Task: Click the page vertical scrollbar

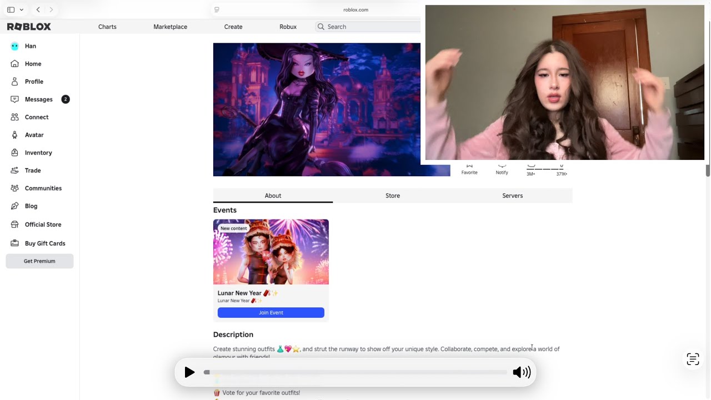Action: pyautogui.click(x=708, y=170)
